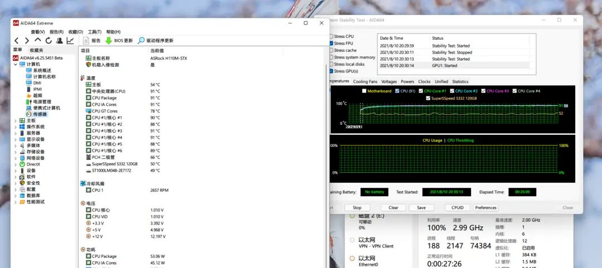
Task: Click the AIDA64 Extreme title bar logo
Action: pos(16,23)
